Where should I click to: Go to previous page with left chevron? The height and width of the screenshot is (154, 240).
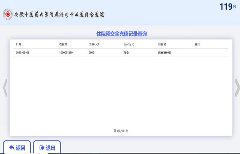point(5,88)
